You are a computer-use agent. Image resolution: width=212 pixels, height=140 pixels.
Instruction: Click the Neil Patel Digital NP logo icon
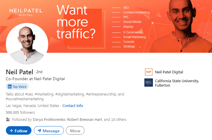148,72
